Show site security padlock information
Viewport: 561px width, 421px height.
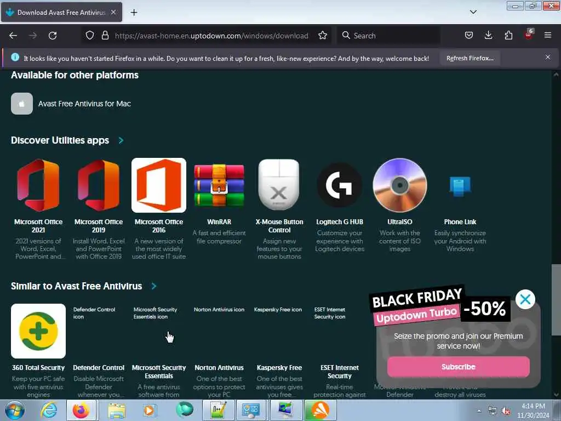click(105, 35)
